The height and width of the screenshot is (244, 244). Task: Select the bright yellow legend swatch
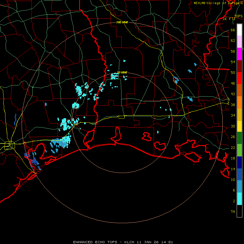point(239,126)
